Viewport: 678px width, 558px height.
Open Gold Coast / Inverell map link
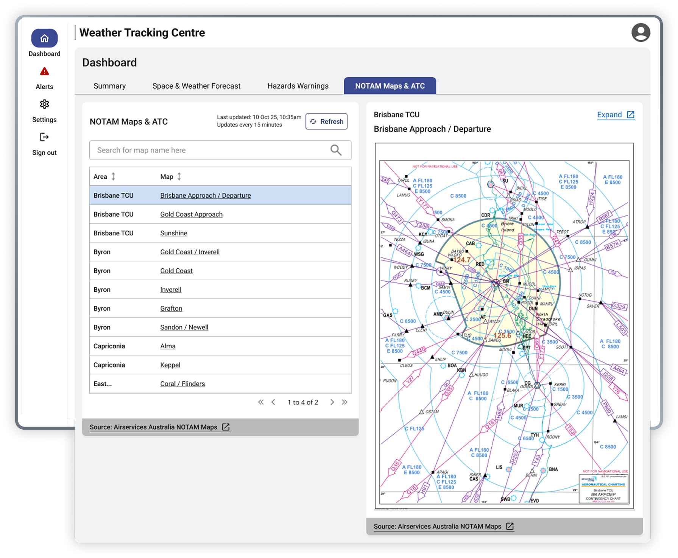tap(190, 252)
